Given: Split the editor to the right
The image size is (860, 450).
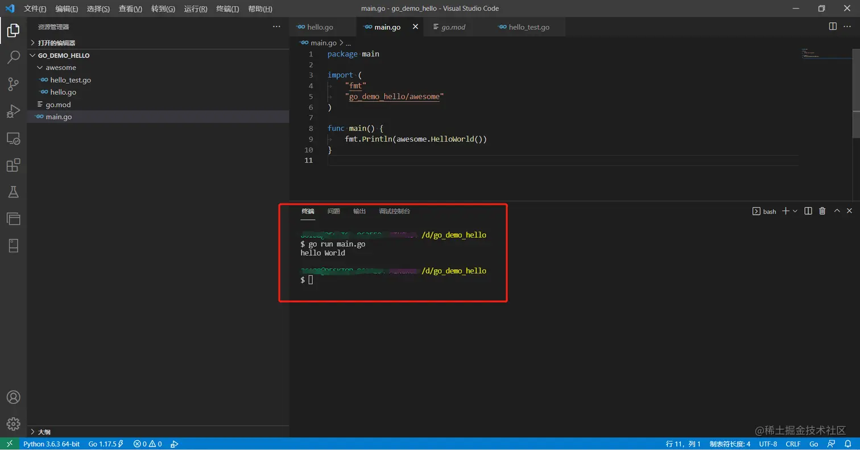Looking at the screenshot, I should click(833, 26).
